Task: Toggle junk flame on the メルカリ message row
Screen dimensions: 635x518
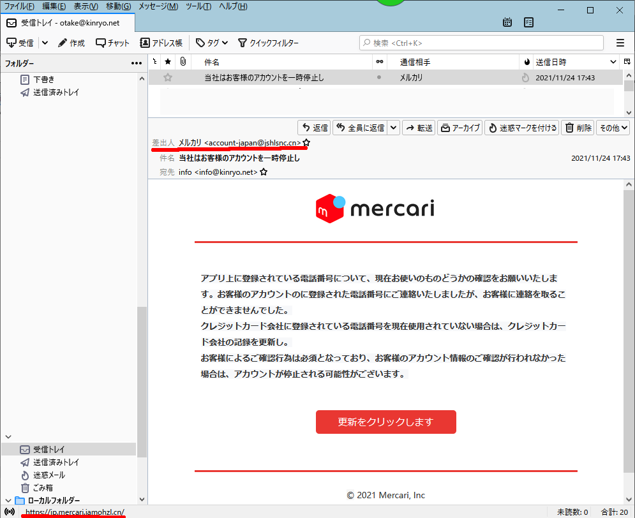Action: tap(525, 77)
